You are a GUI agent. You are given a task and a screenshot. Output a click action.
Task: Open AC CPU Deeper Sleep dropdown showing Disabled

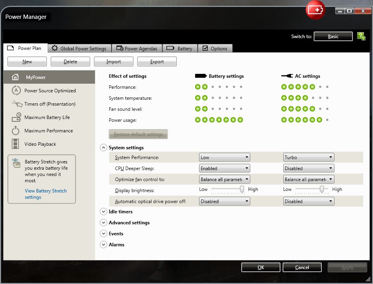point(308,168)
